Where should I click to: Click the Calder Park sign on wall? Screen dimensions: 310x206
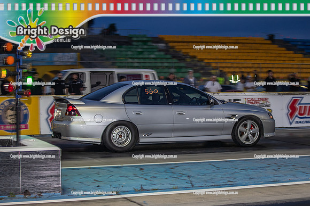[257, 102]
